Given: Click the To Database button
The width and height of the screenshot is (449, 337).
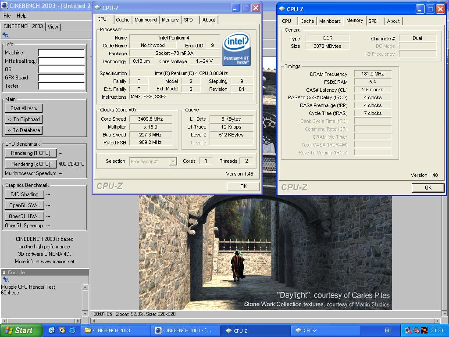Looking at the screenshot, I should (x=24, y=130).
